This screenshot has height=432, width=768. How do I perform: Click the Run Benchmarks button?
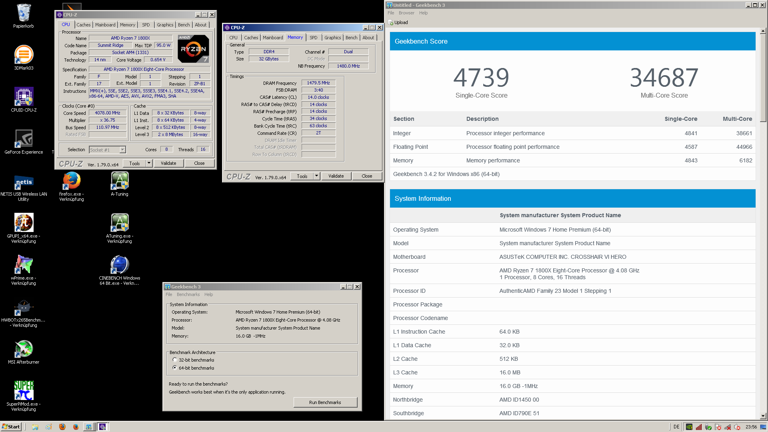pos(325,402)
